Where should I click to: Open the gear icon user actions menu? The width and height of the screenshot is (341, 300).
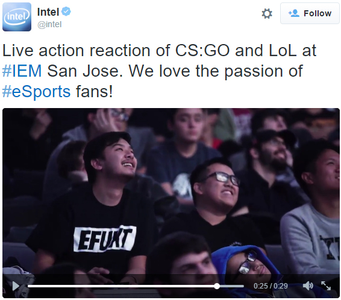click(x=267, y=13)
